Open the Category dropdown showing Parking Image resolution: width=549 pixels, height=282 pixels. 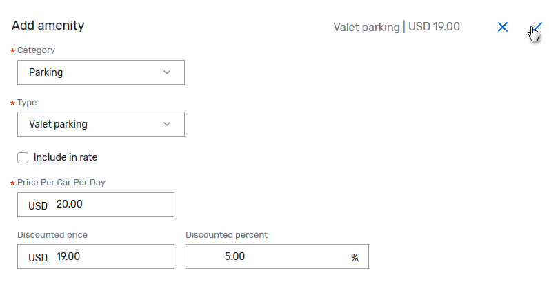[x=100, y=72]
